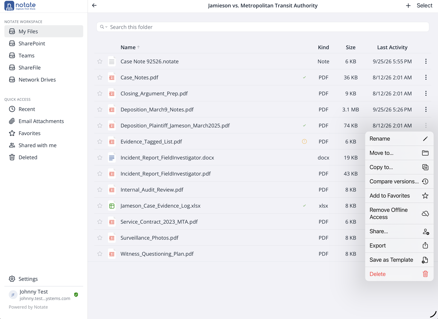Sort files by the Name column
Viewport: 438px width, 319px height.
click(130, 47)
